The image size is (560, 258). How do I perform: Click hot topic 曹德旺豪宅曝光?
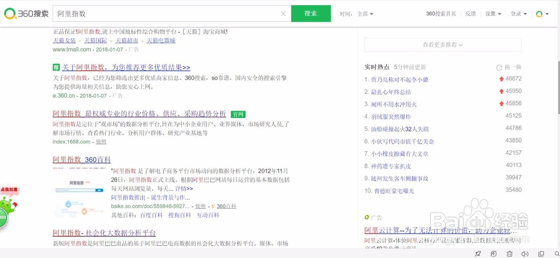coord(394,191)
